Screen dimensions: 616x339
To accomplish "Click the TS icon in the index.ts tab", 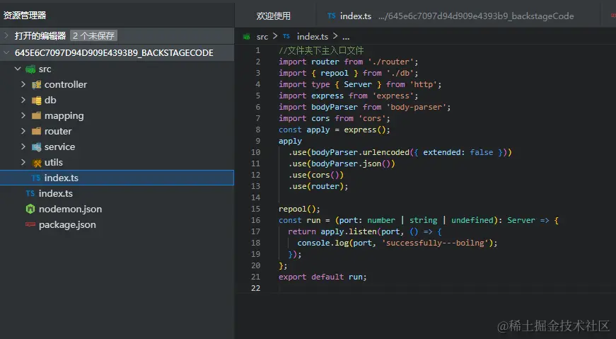I will pyautogui.click(x=332, y=16).
